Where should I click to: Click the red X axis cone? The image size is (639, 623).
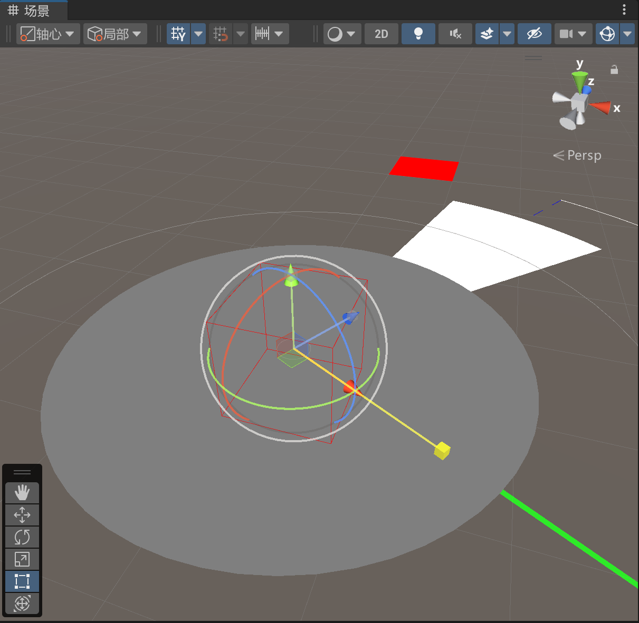click(x=600, y=108)
